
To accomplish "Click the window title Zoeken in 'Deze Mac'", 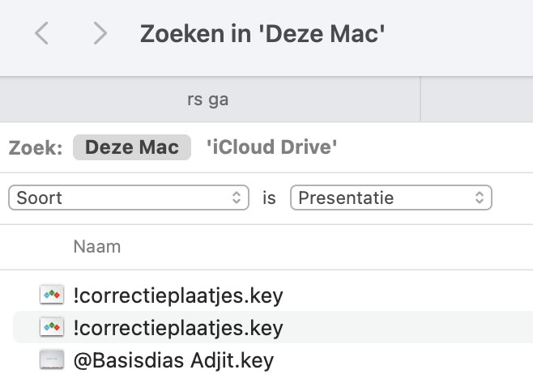I will pos(262,34).
